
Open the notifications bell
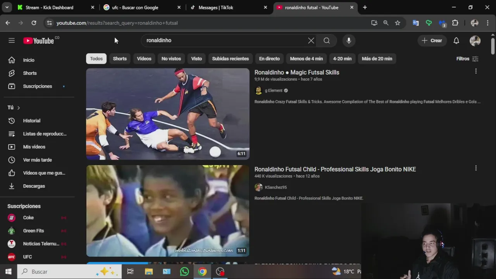(x=456, y=40)
